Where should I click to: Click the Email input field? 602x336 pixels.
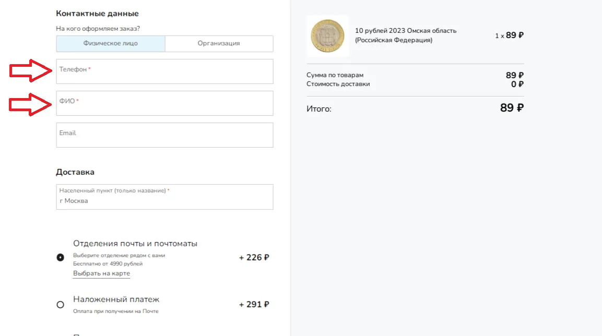click(164, 135)
